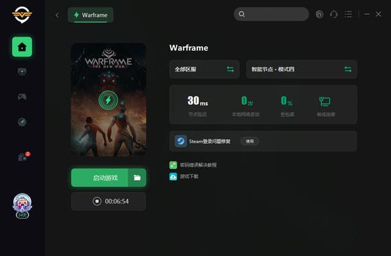The image size is (391, 256).
Task: Open the Home page in sidebar
Action: click(23, 47)
